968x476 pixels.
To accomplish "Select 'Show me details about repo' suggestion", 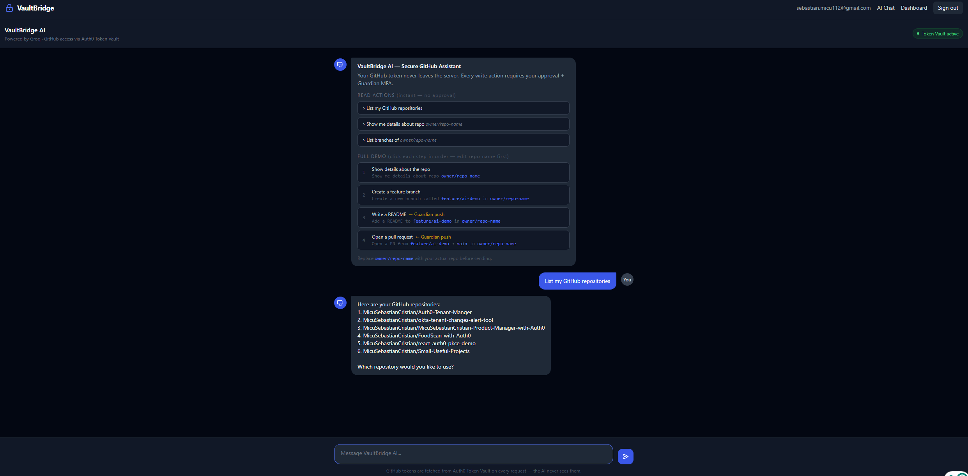I will pyautogui.click(x=463, y=124).
